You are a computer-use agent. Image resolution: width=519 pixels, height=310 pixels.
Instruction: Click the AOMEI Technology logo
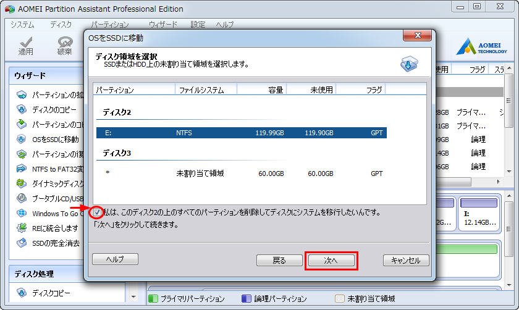coord(481,47)
